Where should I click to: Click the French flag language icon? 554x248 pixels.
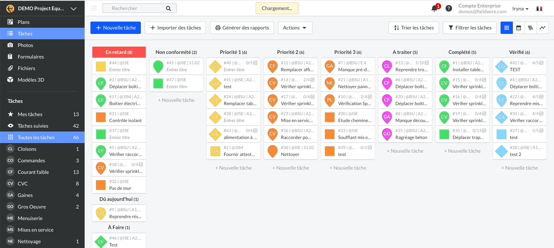(x=539, y=8)
